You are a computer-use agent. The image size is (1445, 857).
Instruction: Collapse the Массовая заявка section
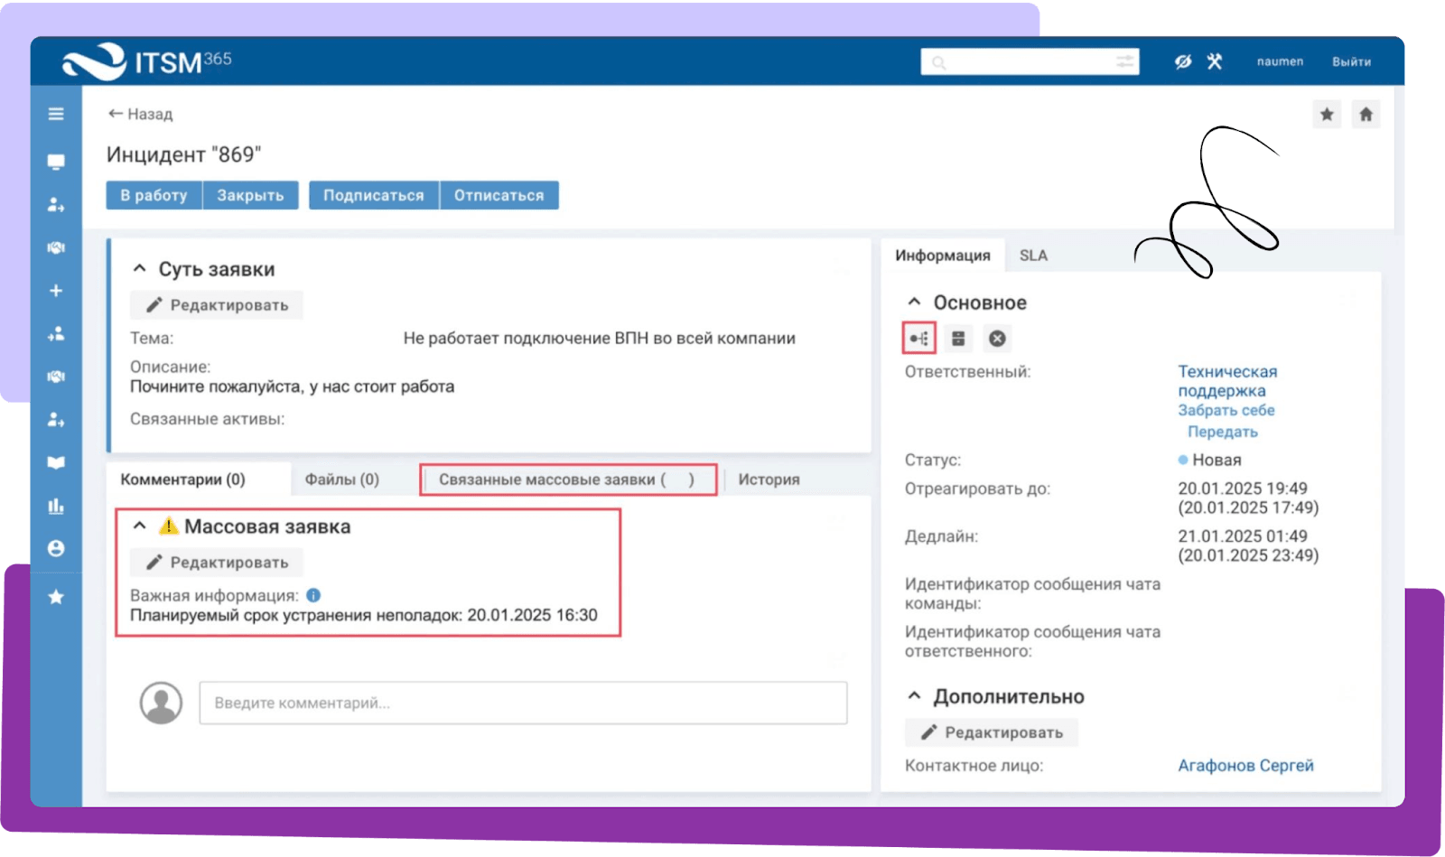pyautogui.click(x=139, y=526)
